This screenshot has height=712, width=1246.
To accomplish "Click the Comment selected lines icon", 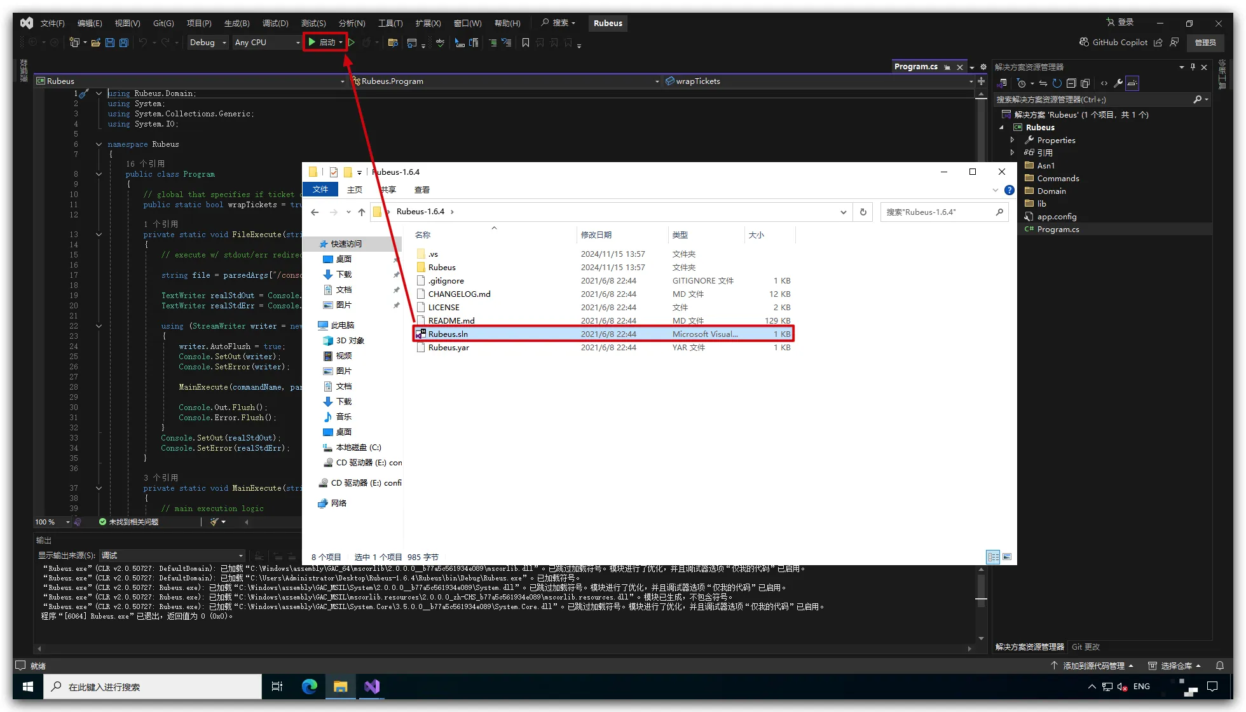I will point(493,43).
